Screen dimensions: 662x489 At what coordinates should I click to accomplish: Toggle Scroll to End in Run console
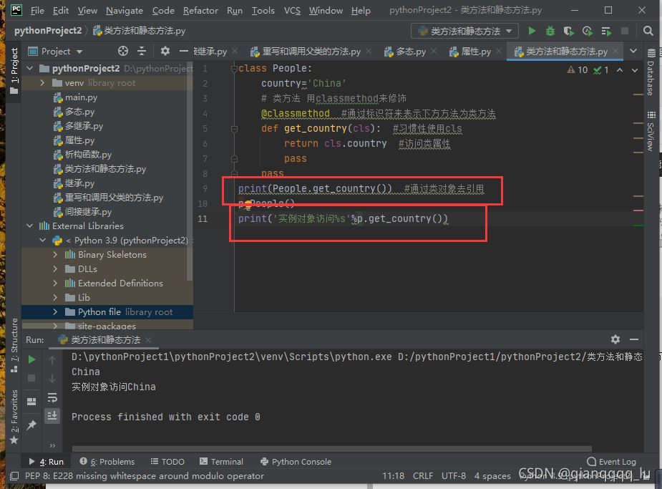click(x=52, y=415)
